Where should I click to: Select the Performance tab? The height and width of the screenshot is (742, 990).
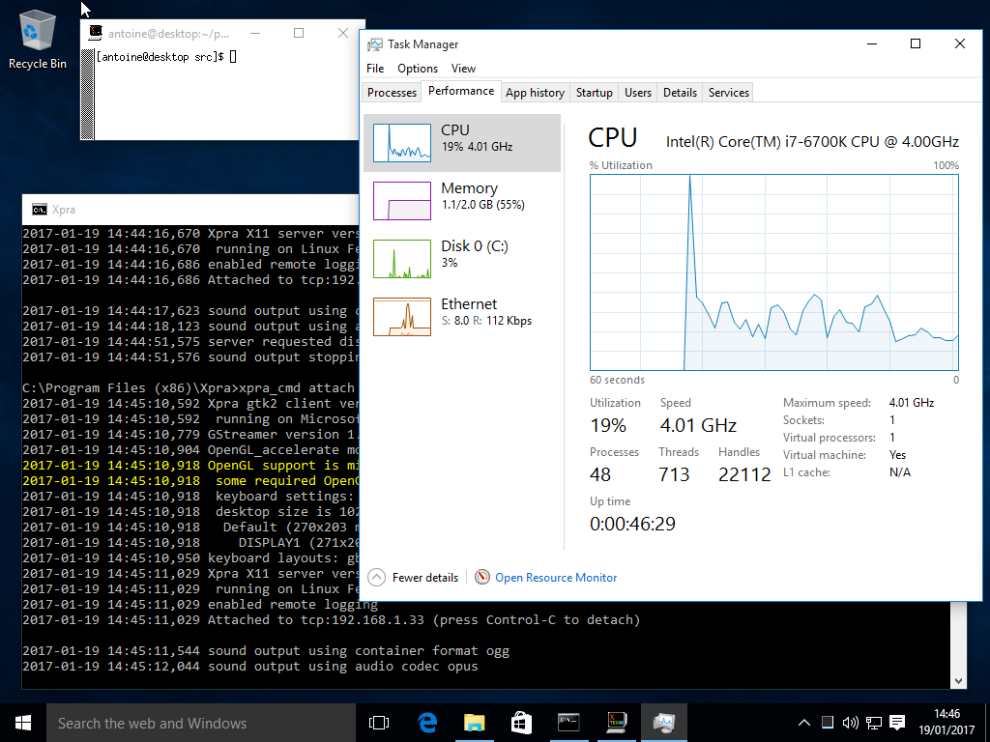pos(461,91)
